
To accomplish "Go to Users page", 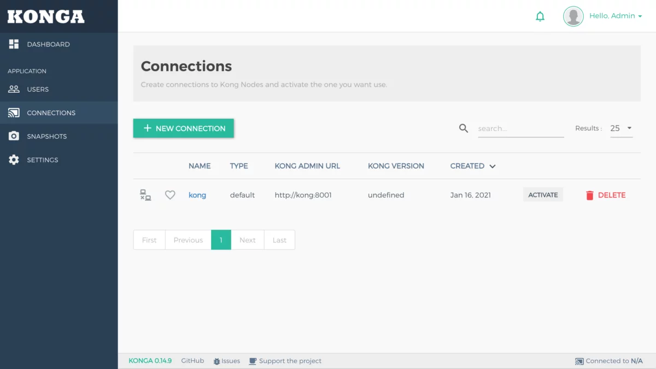I will tap(58, 89).
